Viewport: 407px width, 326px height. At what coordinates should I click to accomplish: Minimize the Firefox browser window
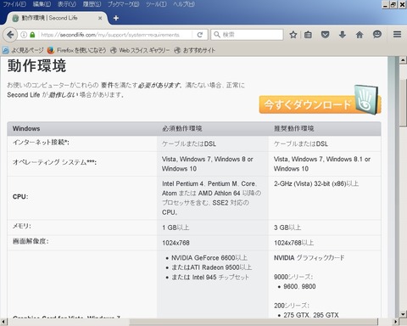(386, 4)
